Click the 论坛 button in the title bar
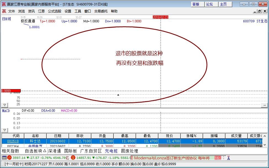The image size is (269, 168). point(211,4)
